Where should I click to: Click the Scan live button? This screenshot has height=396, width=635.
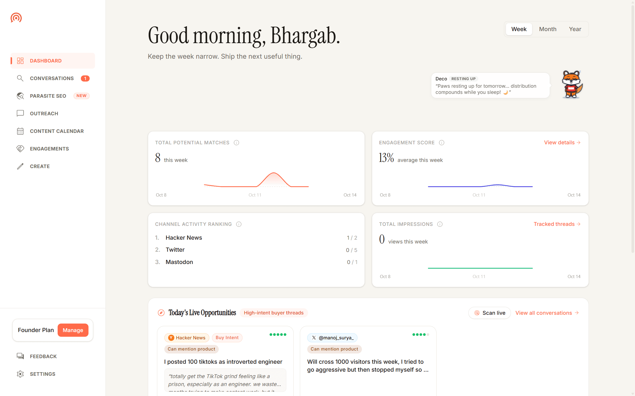(x=489, y=313)
